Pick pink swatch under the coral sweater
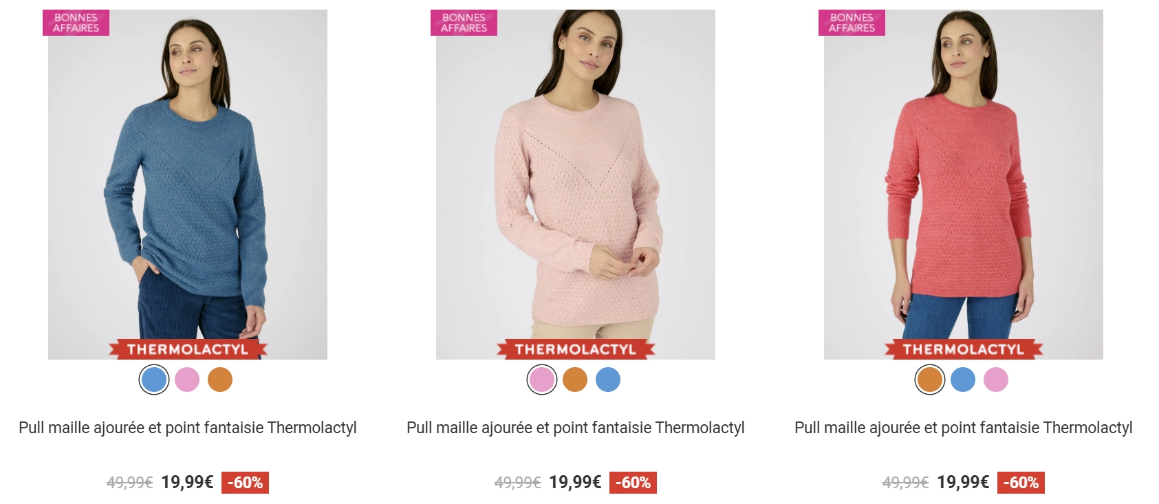The height and width of the screenshot is (504, 1159). (996, 380)
